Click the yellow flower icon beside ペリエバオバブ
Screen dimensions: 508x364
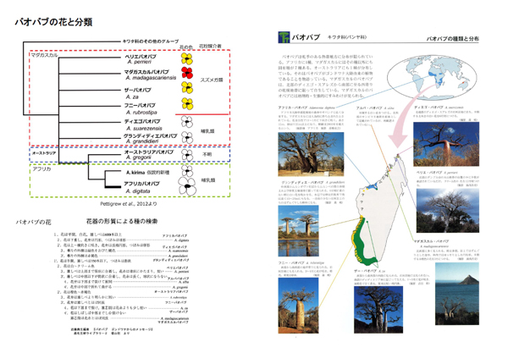(187, 58)
